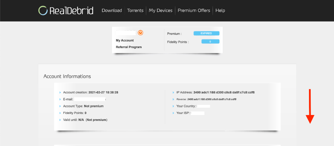Open My Account link
This screenshot has height=146, width=334.
(x=125, y=40)
